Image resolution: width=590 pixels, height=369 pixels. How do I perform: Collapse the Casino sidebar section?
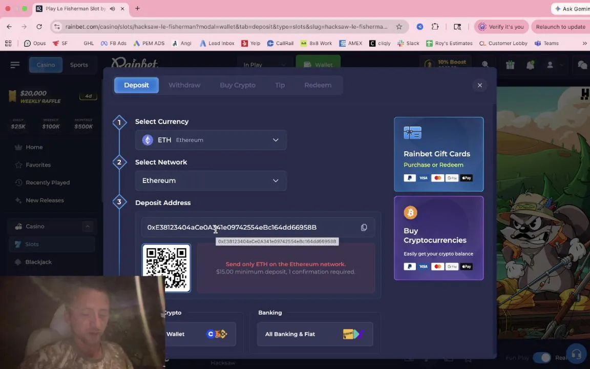click(x=87, y=227)
